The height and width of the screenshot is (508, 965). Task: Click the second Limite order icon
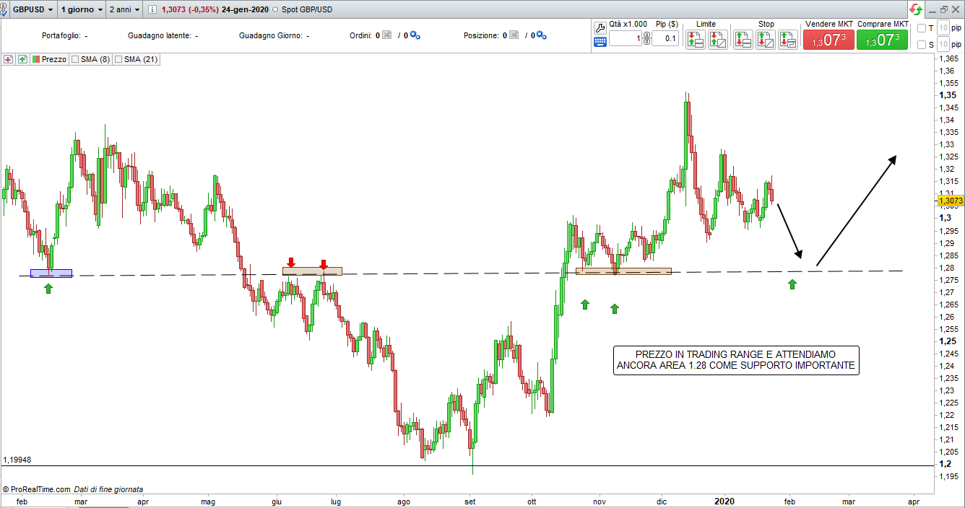(717, 40)
